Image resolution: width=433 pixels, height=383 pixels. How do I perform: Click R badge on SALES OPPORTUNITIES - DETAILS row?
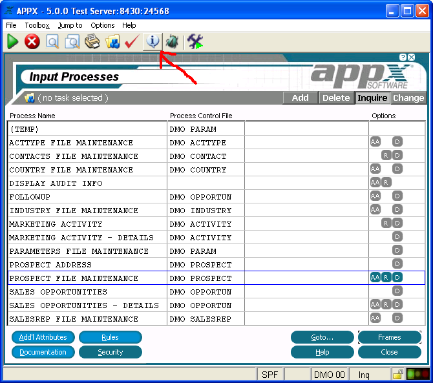(386, 305)
